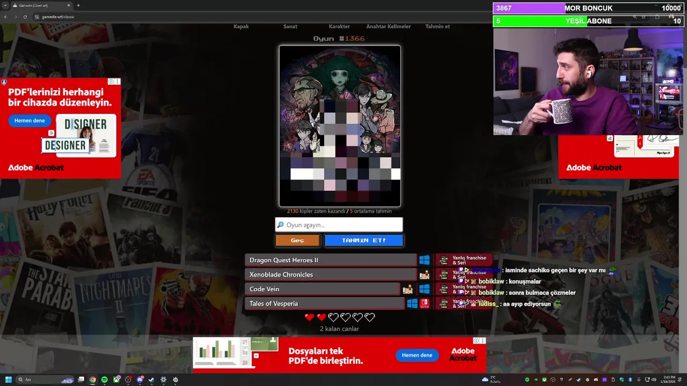Click Hemen dene in the left Adobe ad
The height and width of the screenshot is (386, 687).
tap(30, 121)
